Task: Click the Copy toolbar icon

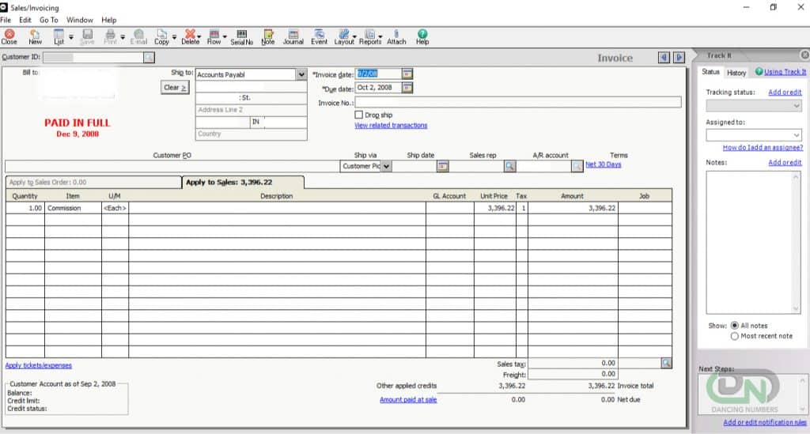Action: (161, 37)
